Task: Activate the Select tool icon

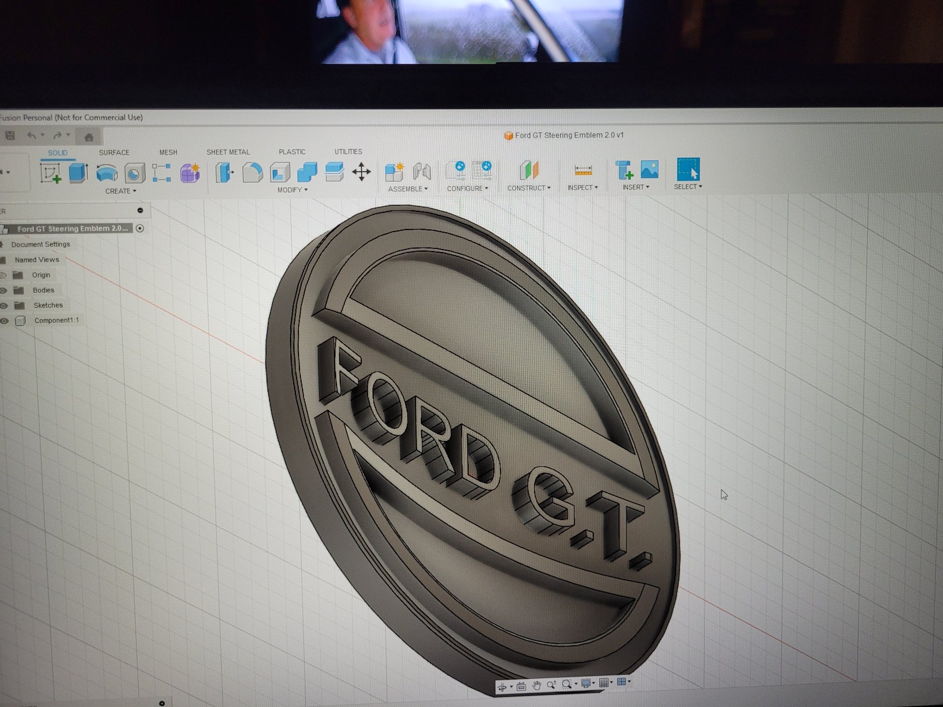Action: [x=688, y=169]
